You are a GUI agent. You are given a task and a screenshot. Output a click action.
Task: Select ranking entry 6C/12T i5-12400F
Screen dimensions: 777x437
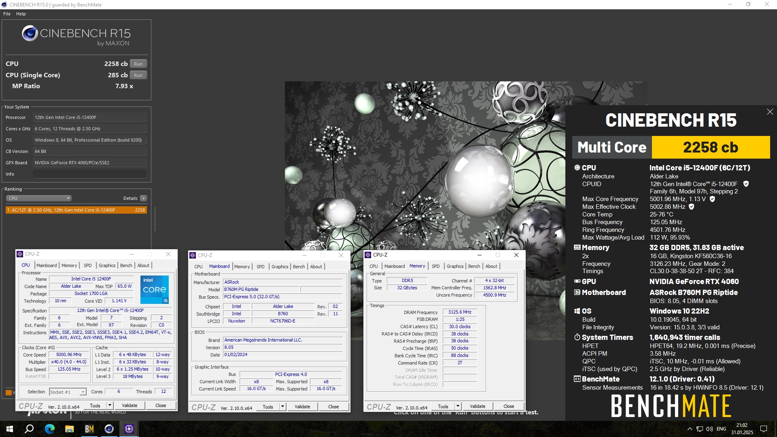click(x=76, y=210)
